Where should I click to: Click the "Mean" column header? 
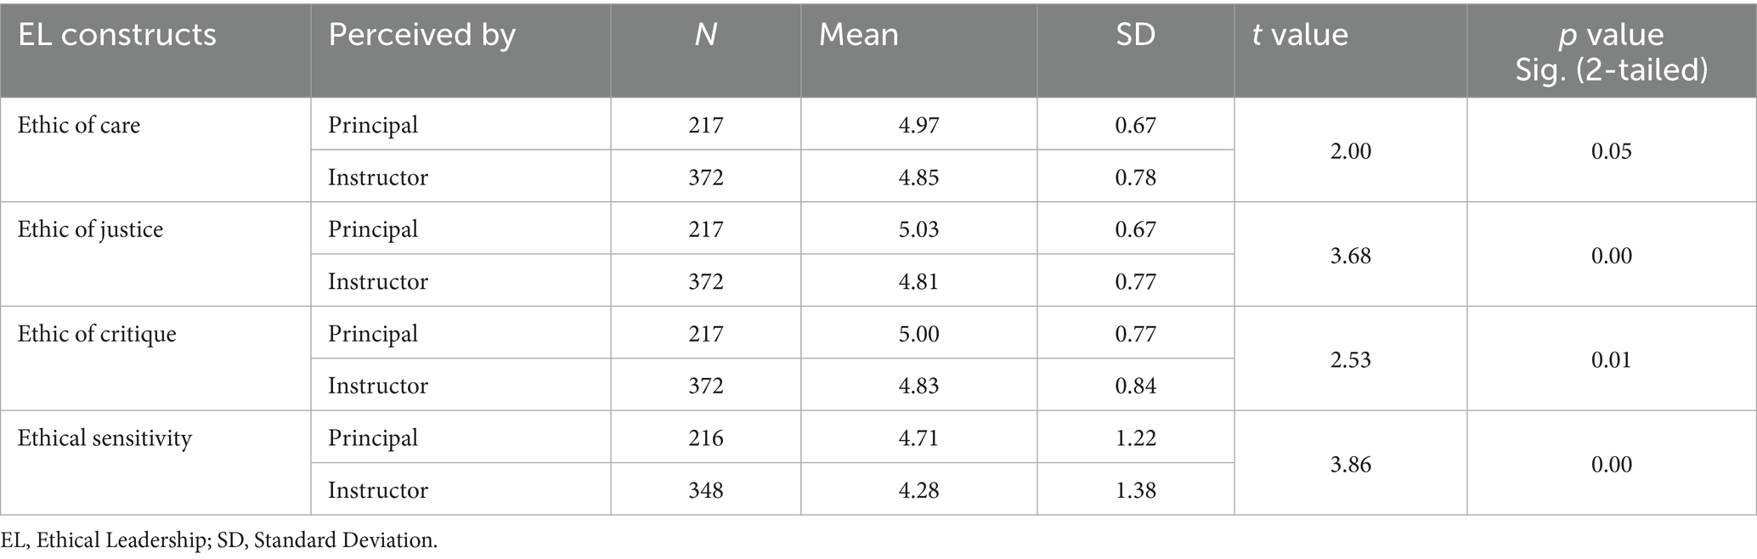tap(858, 35)
